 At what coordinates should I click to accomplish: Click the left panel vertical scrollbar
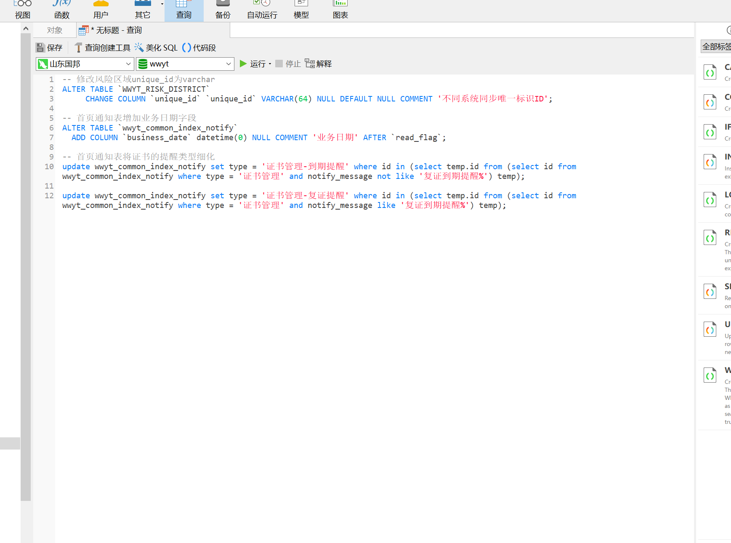click(x=26, y=267)
